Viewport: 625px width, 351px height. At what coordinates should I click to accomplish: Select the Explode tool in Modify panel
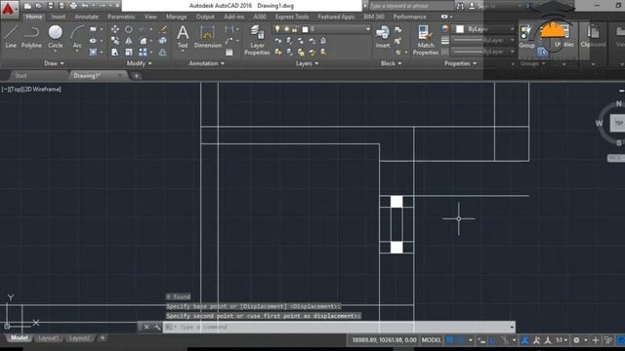163,41
